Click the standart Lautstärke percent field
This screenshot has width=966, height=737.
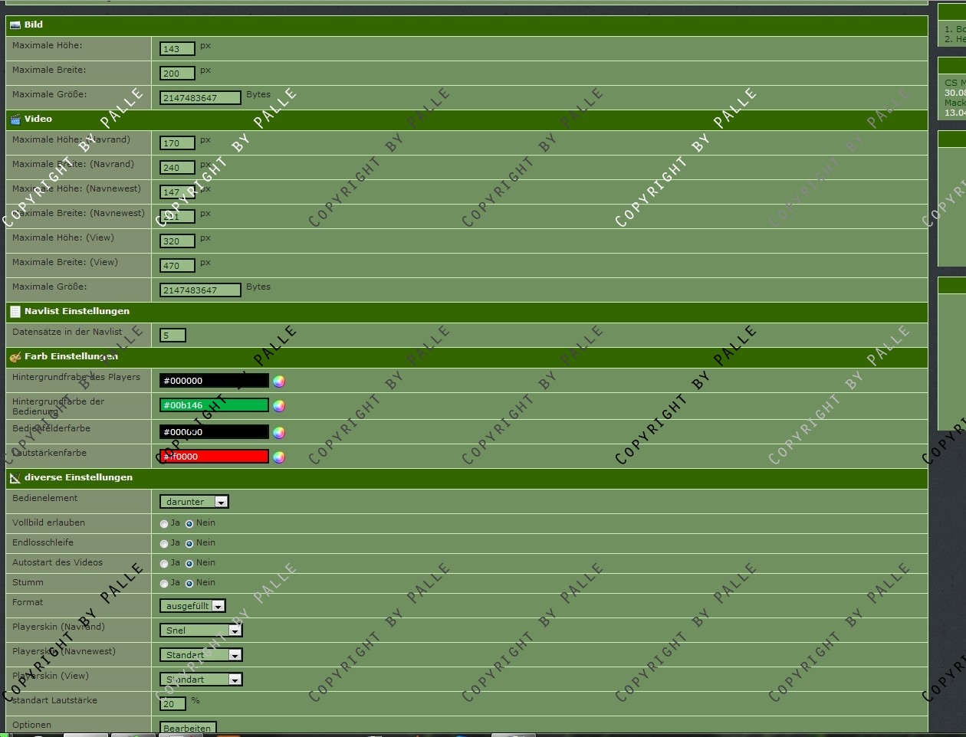(172, 704)
